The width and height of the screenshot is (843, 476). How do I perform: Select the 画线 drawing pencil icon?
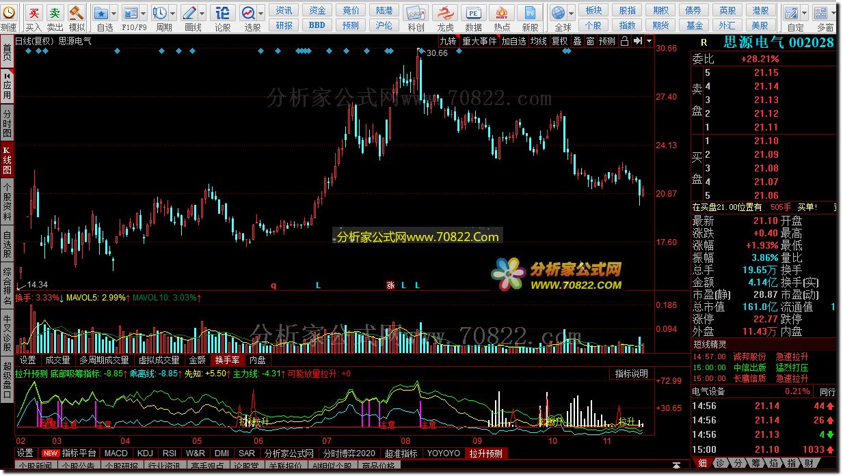189,12
